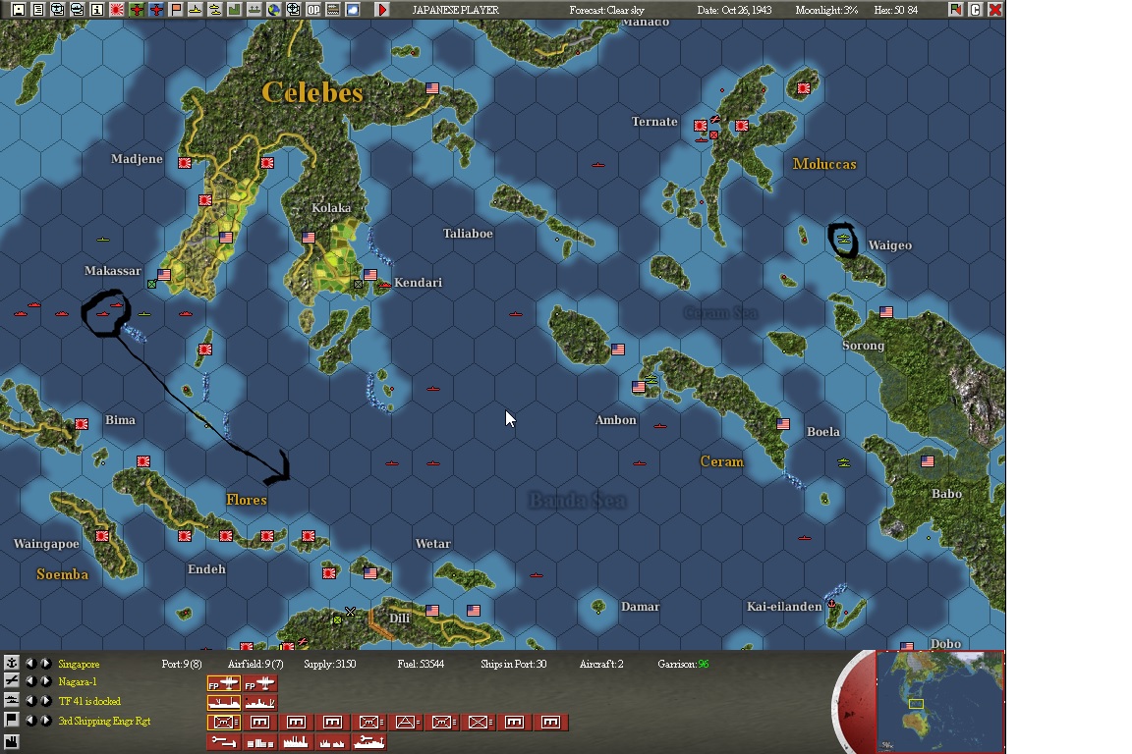Click the green industry toolbar icon

(x=235, y=10)
